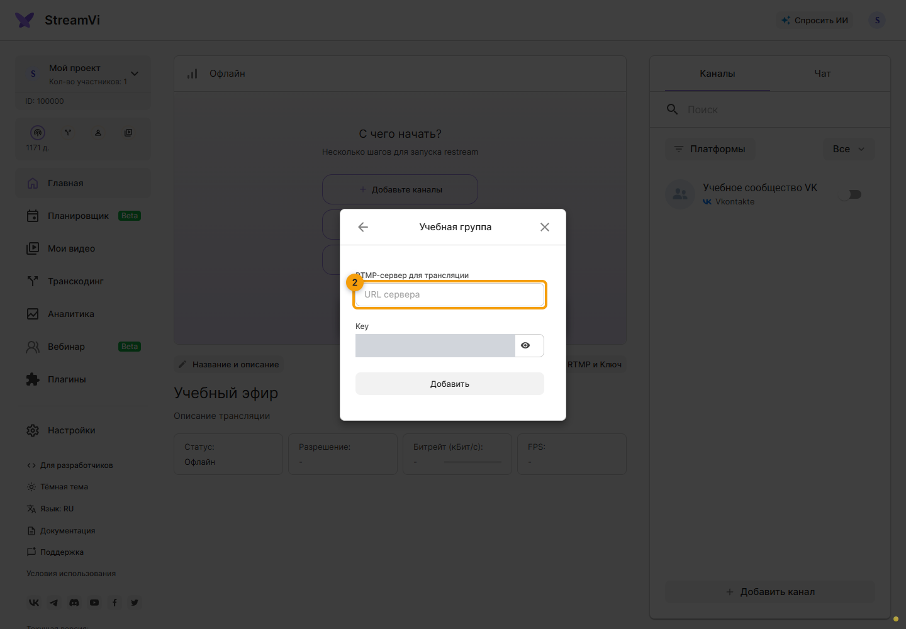This screenshot has width=906, height=629.
Task: Click the StreamVi butterfly logo
Action: 25,20
